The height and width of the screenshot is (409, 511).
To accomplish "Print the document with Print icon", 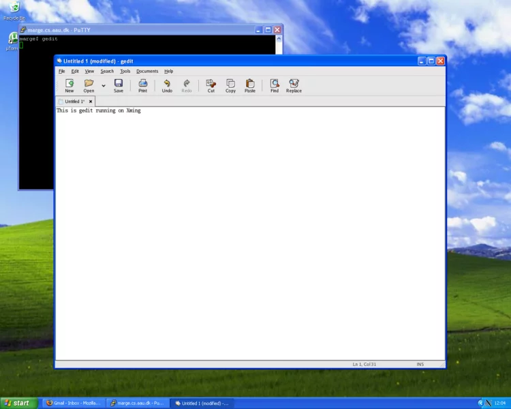I will pyautogui.click(x=143, y=86).
